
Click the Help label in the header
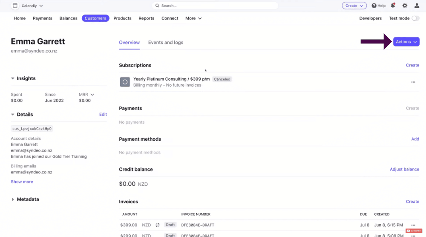381,6
